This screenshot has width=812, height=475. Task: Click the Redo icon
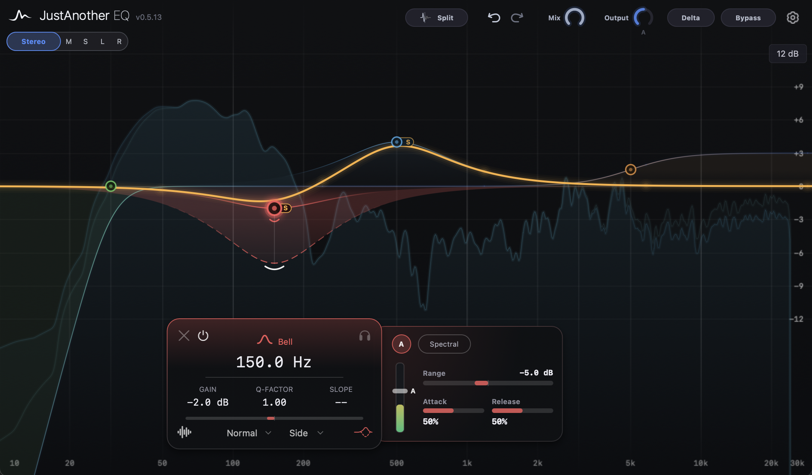tap(517, 18)
